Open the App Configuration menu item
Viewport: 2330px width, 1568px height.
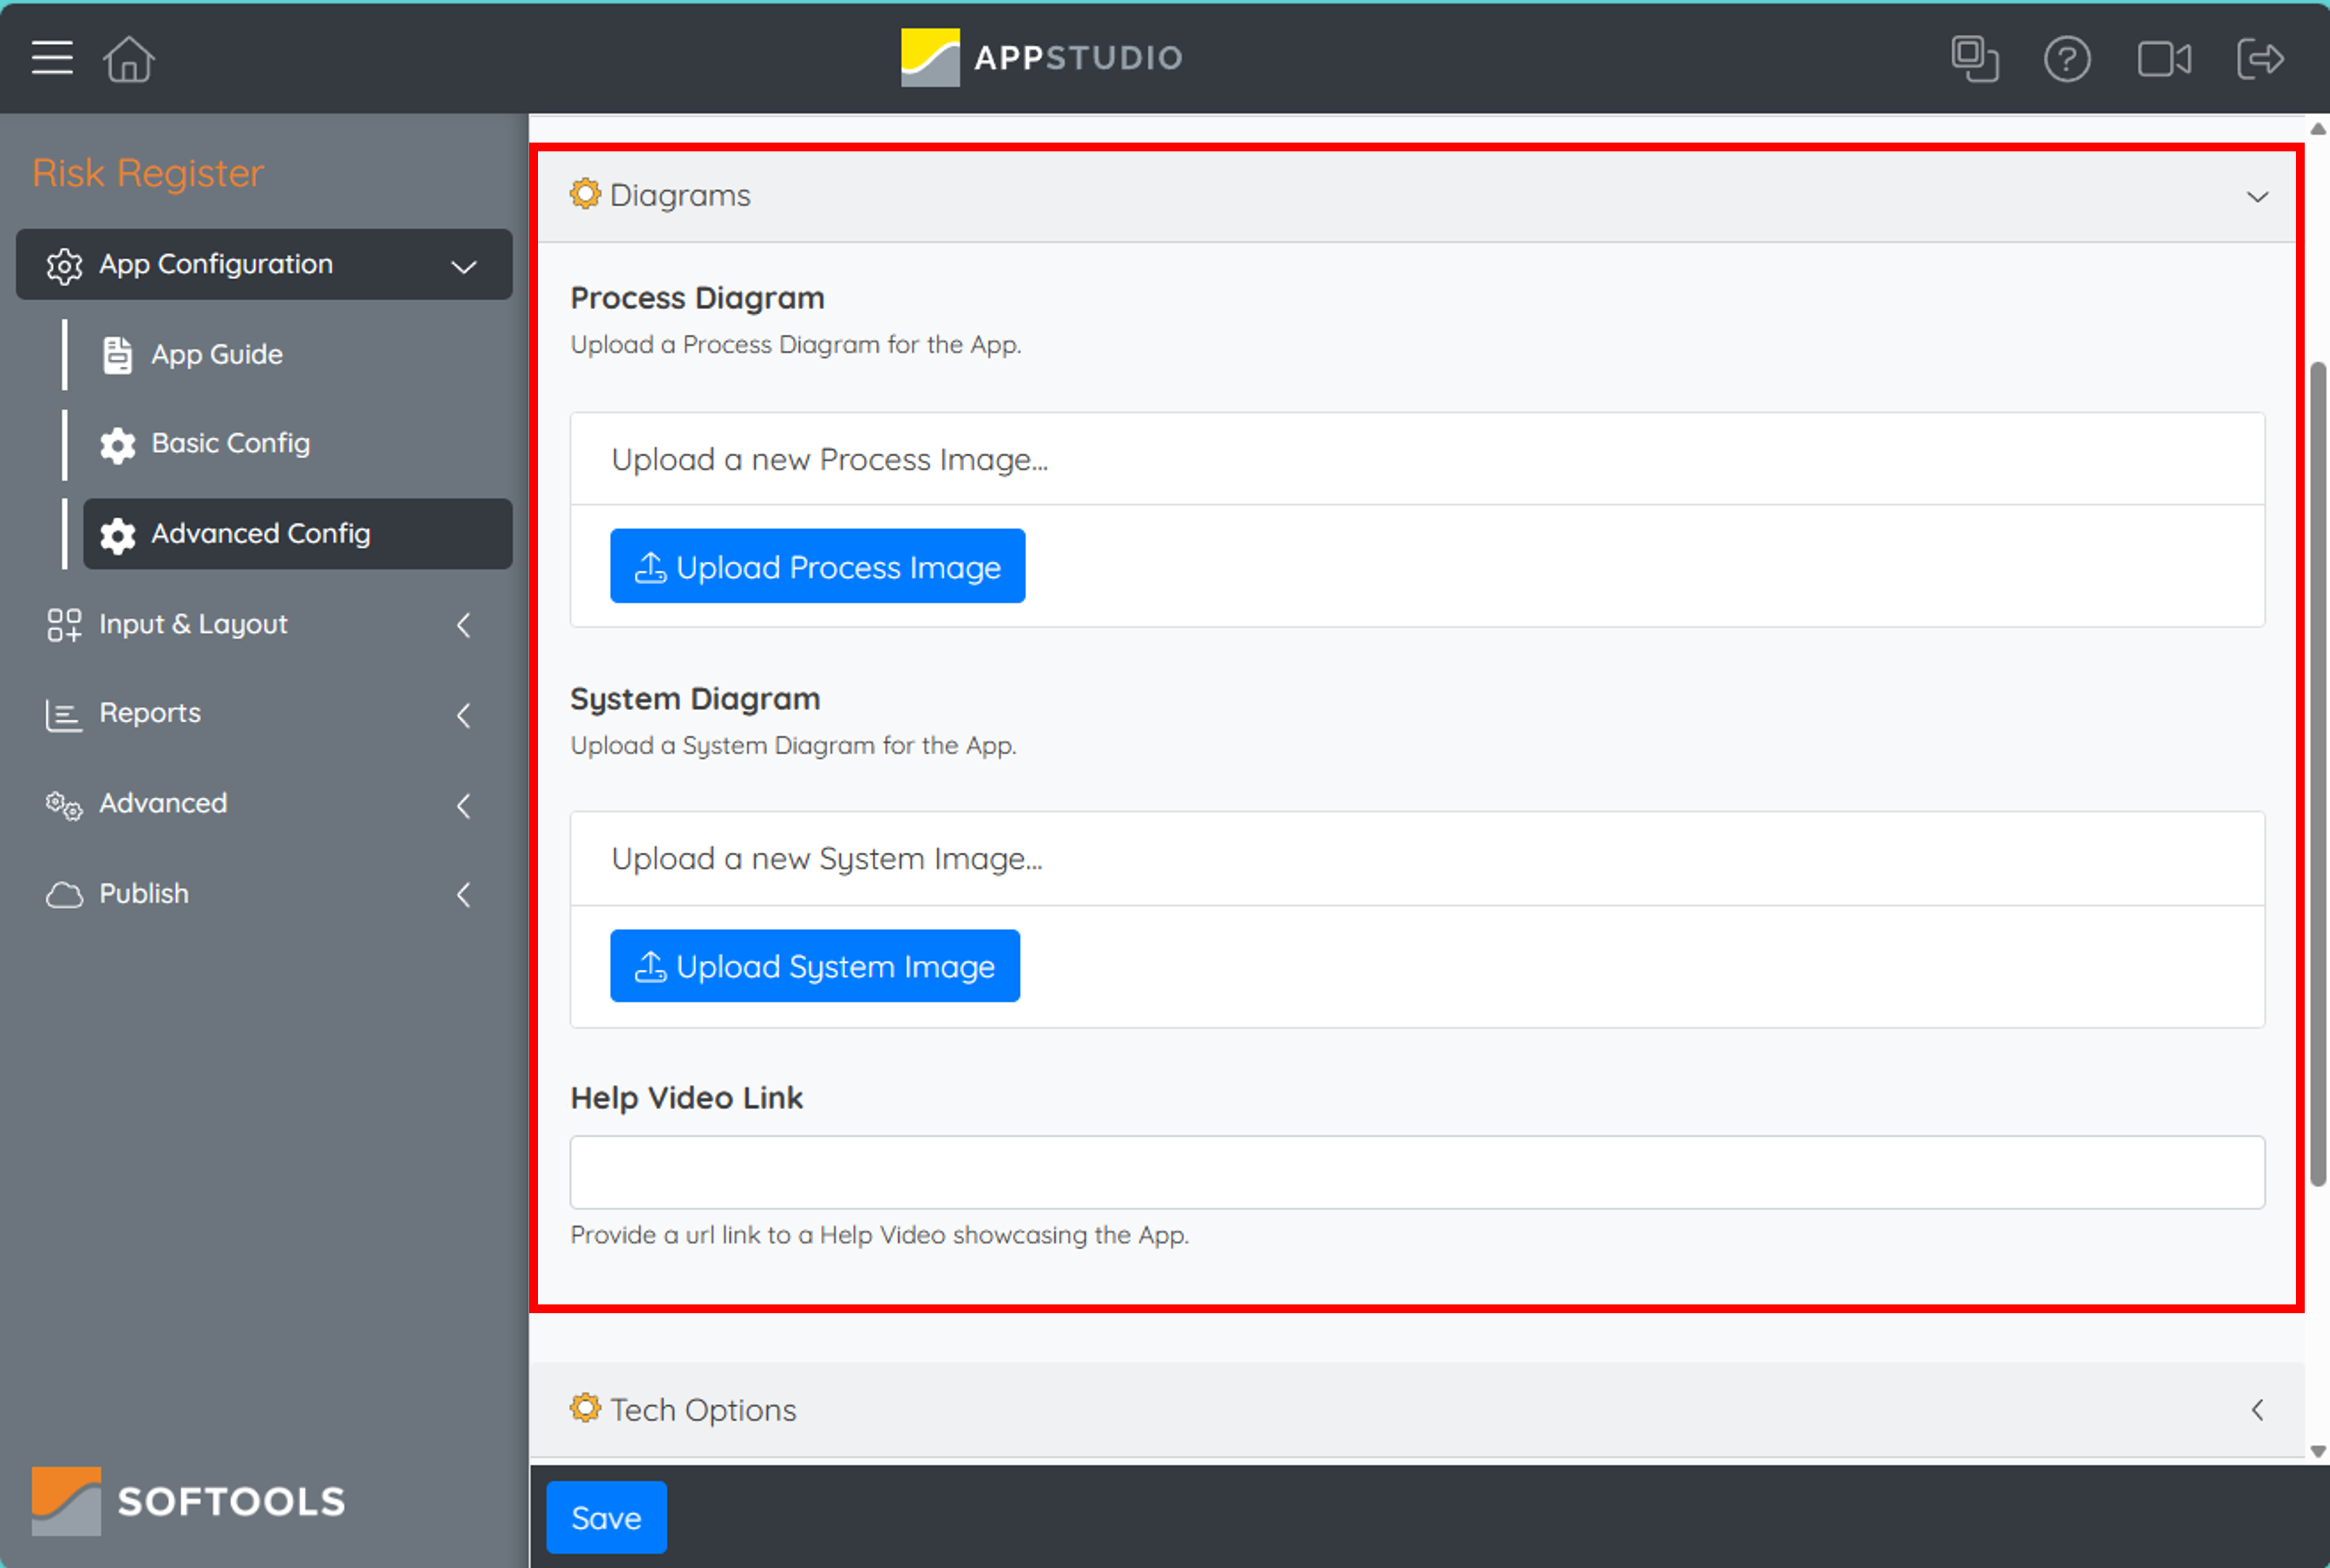pyautogui.click(x=215, y=264)
